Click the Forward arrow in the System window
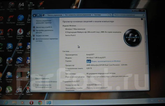This screenshot has height=106, width=165. (38, 16)
